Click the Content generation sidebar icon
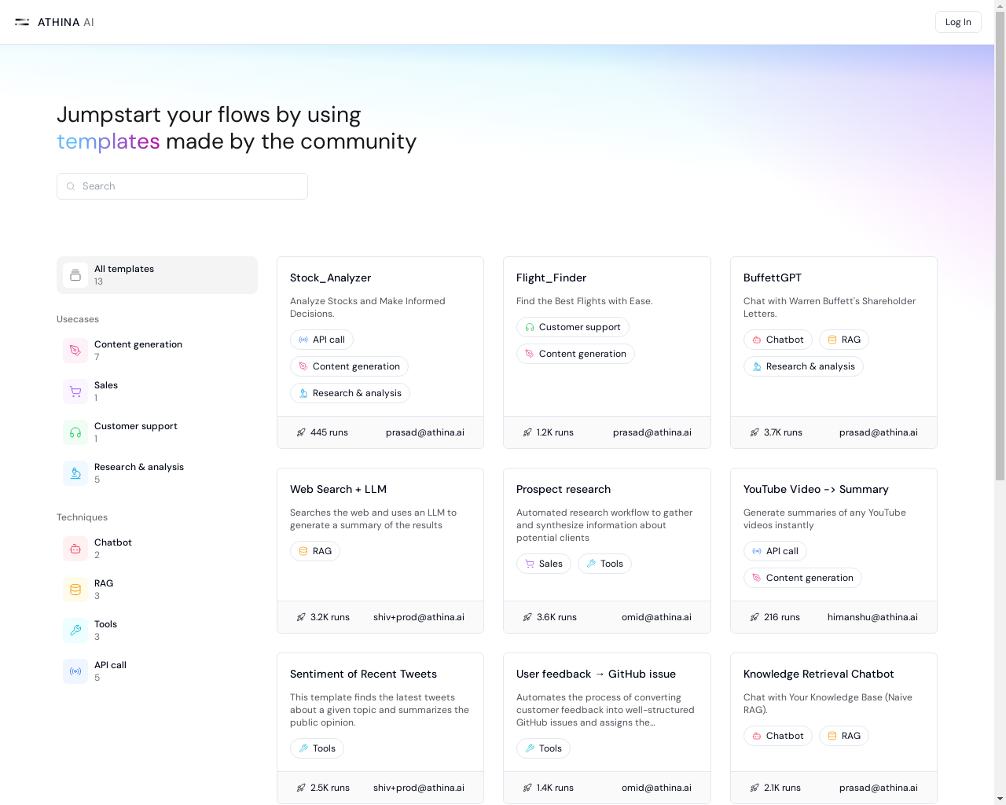 tap(75, 351)
